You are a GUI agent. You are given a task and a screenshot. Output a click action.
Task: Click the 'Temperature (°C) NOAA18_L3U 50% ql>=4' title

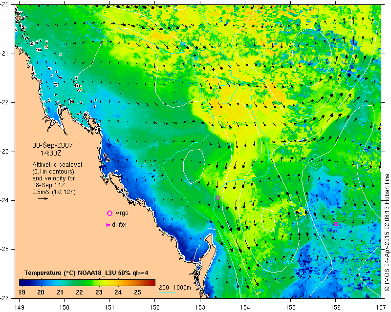point(87,273)
